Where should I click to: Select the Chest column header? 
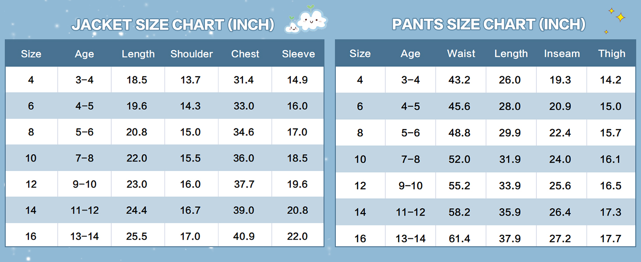[x=245, y=54]
